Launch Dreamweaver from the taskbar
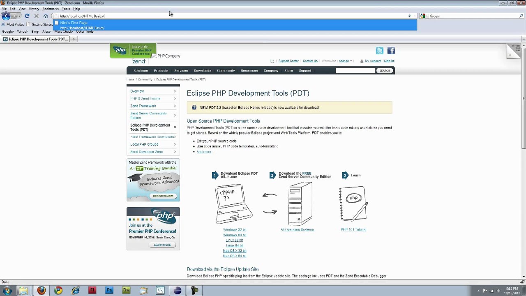The image size is (526, 296). (x=126, y=291)
